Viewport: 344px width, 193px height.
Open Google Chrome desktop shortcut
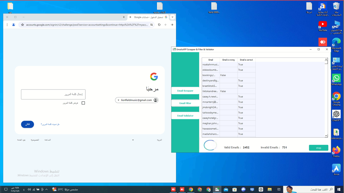336,99
